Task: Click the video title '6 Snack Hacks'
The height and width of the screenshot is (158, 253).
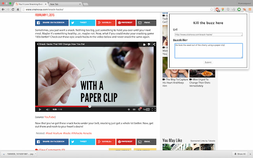Action: [x=61, y=44]
